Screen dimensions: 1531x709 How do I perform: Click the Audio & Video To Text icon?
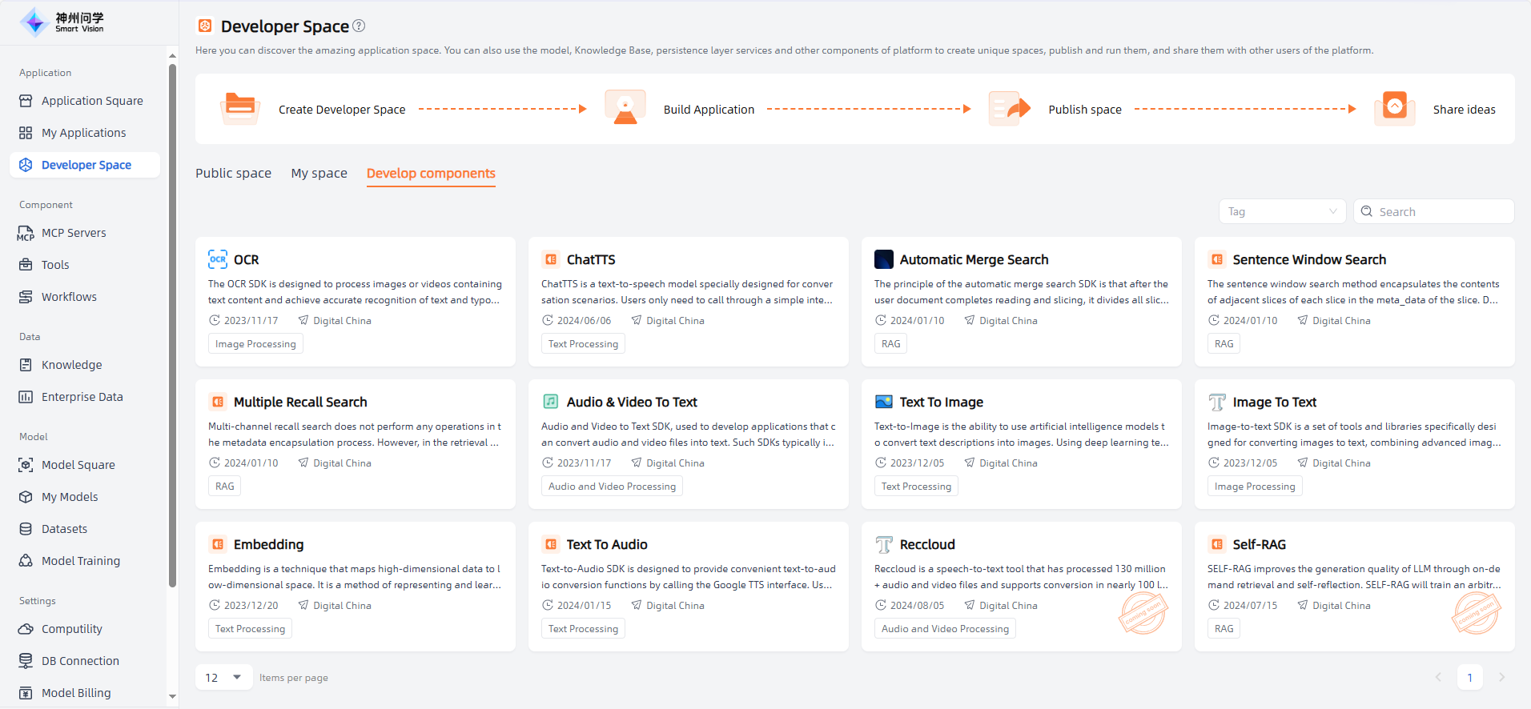551,402
